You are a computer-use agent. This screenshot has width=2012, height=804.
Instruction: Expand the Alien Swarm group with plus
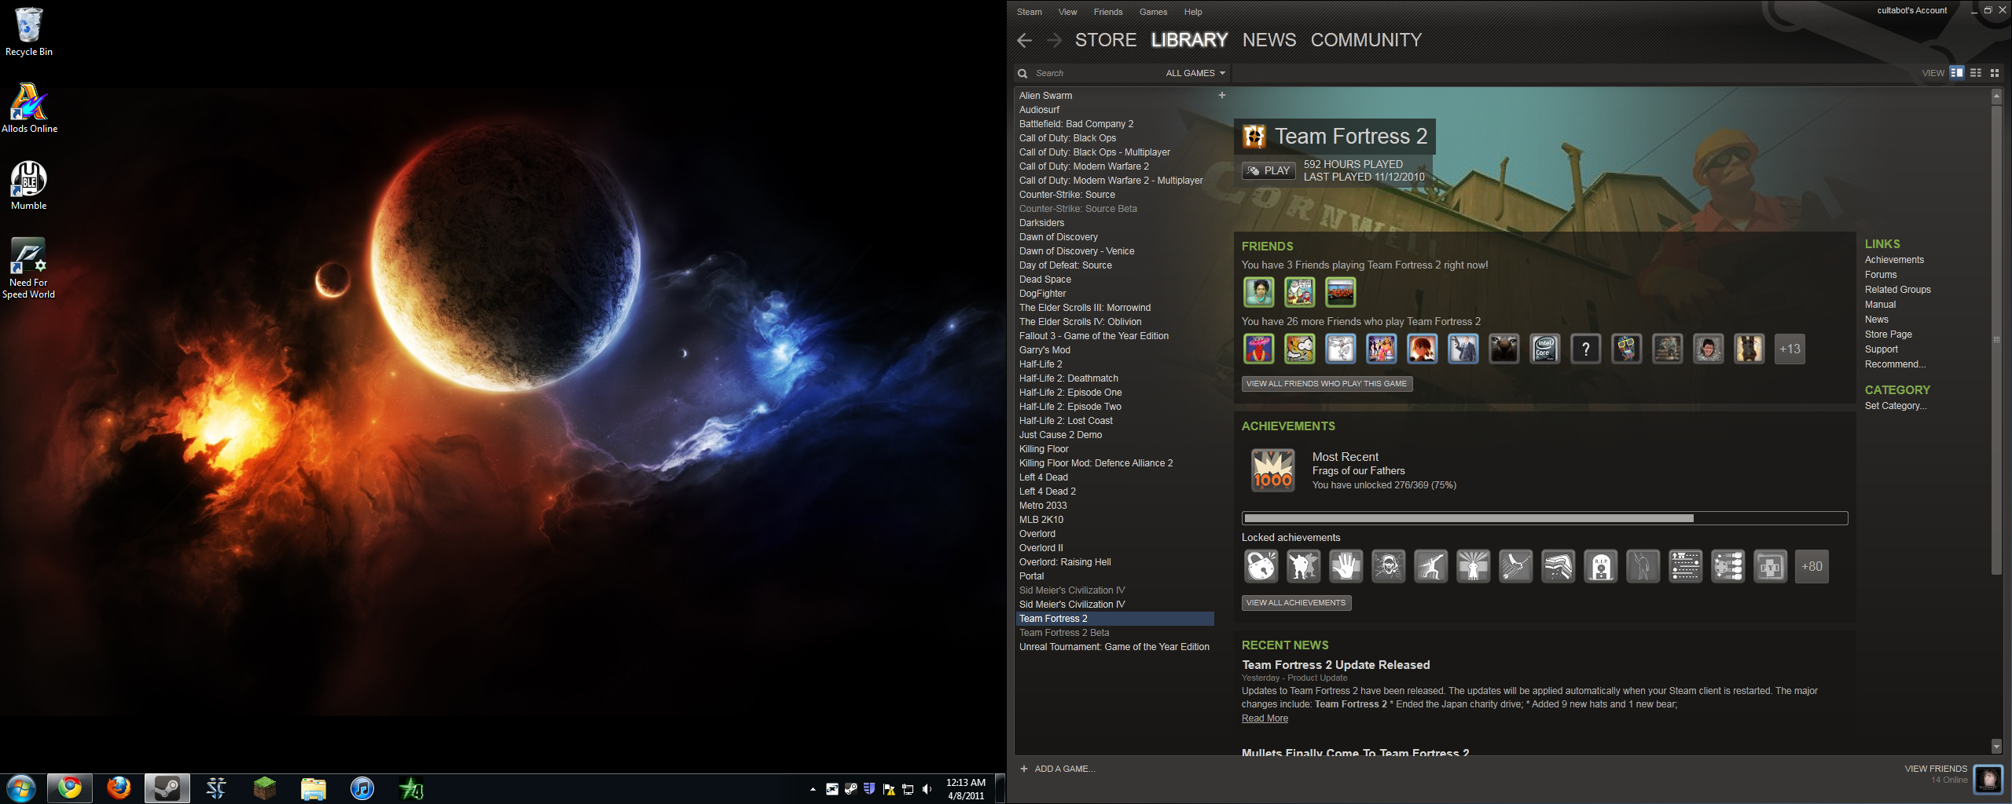(x=1222, y=95)
